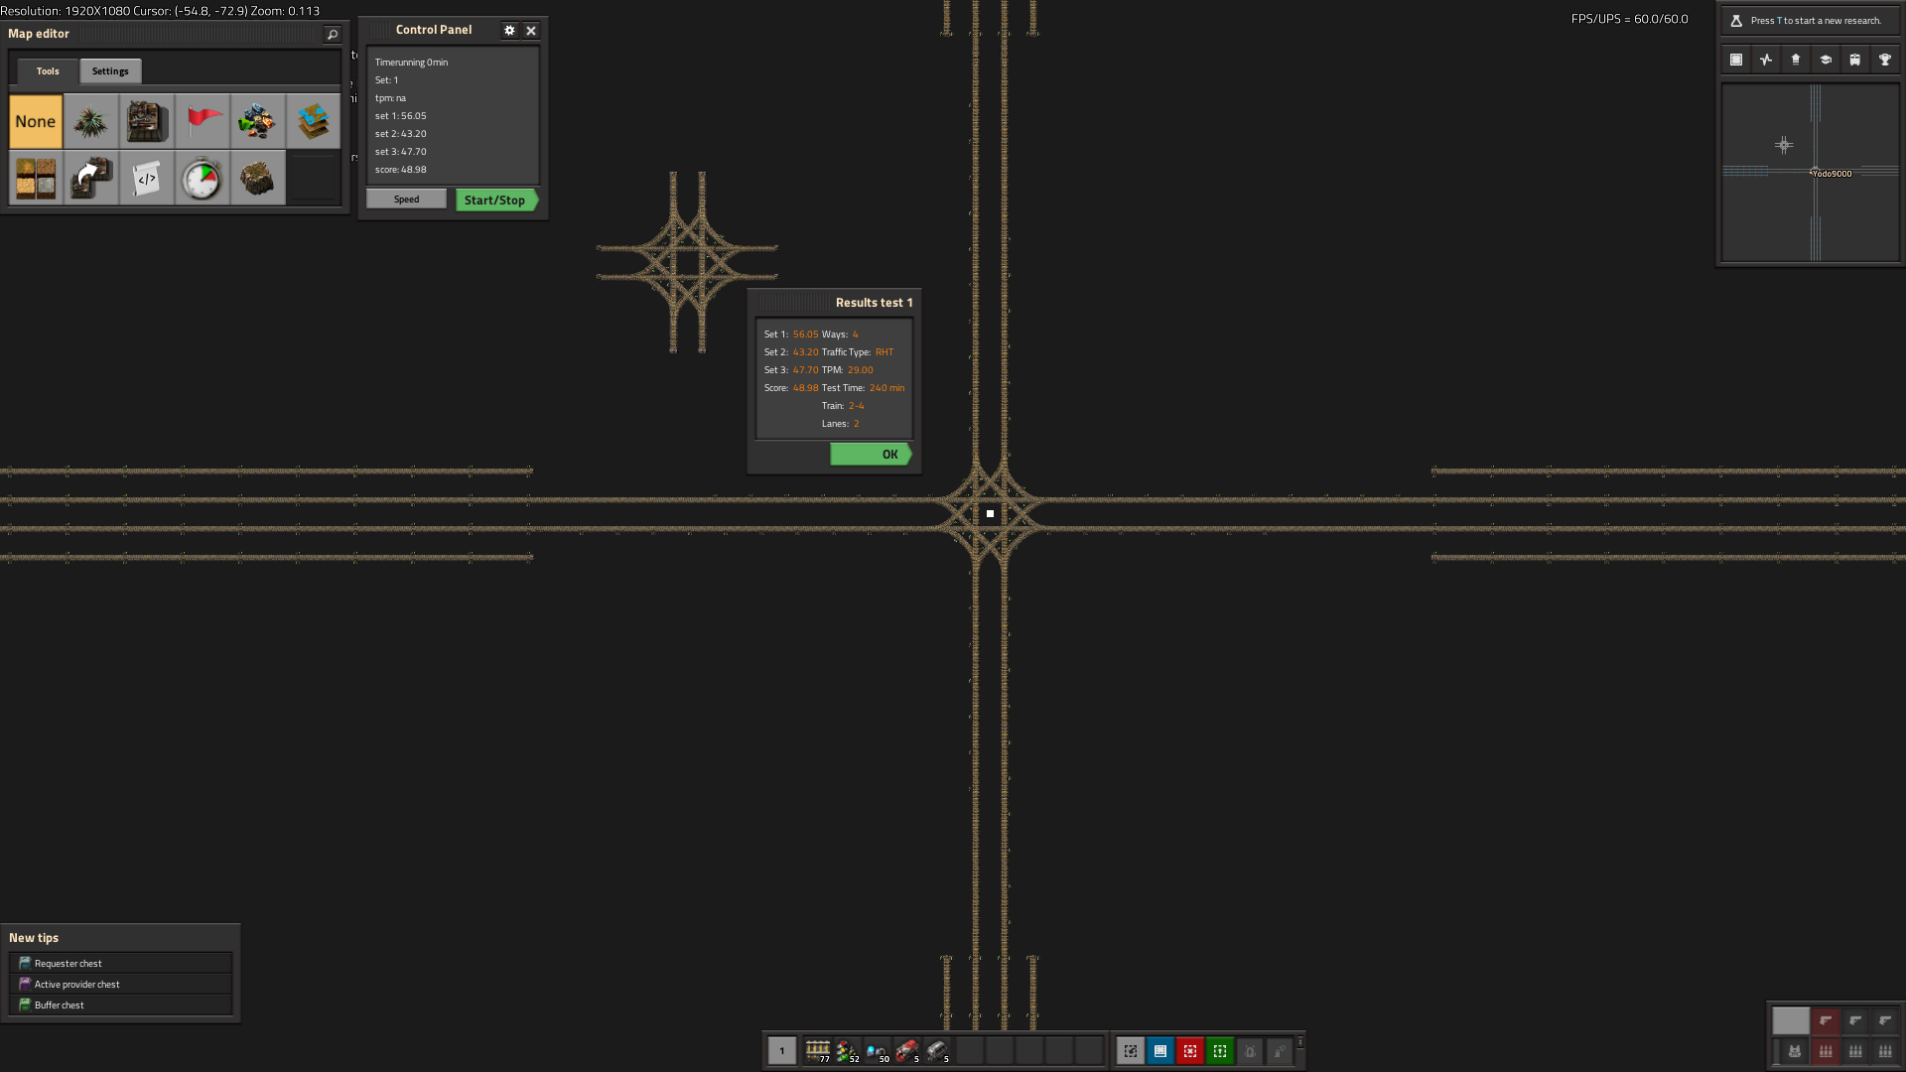Viewport: 1906px width, 1072px height.
Task: Click the Speed button
Action: click(x=406, y=200)
